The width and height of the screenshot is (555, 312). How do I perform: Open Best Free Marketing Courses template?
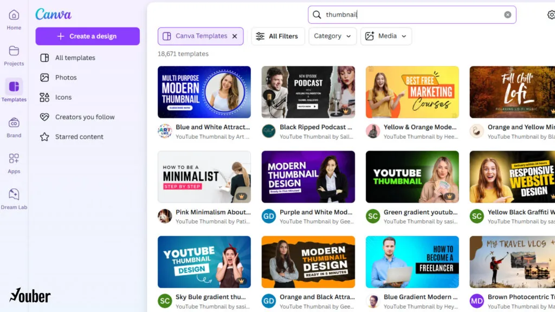412,92
